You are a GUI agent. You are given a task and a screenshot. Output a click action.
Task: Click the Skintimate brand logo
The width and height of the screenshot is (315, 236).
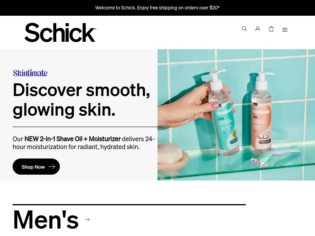(x=30, y=73)
